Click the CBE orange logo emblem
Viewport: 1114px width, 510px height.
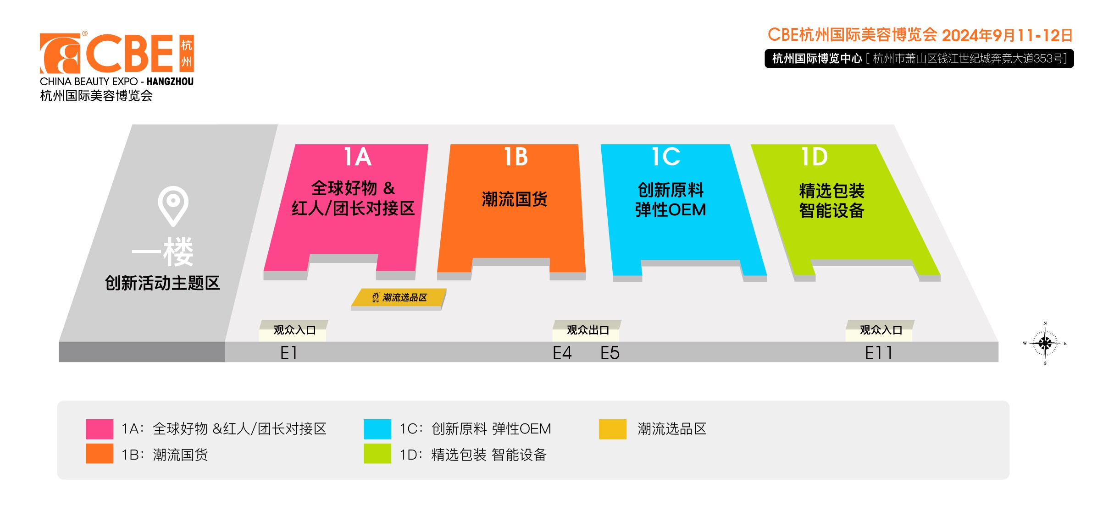(x=60, y=54)
